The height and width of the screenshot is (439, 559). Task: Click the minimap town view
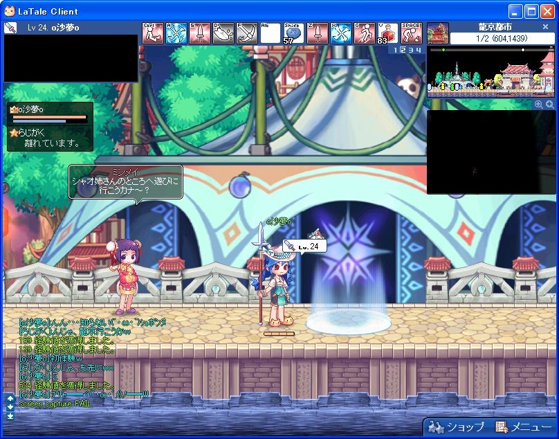click(491, 72)
